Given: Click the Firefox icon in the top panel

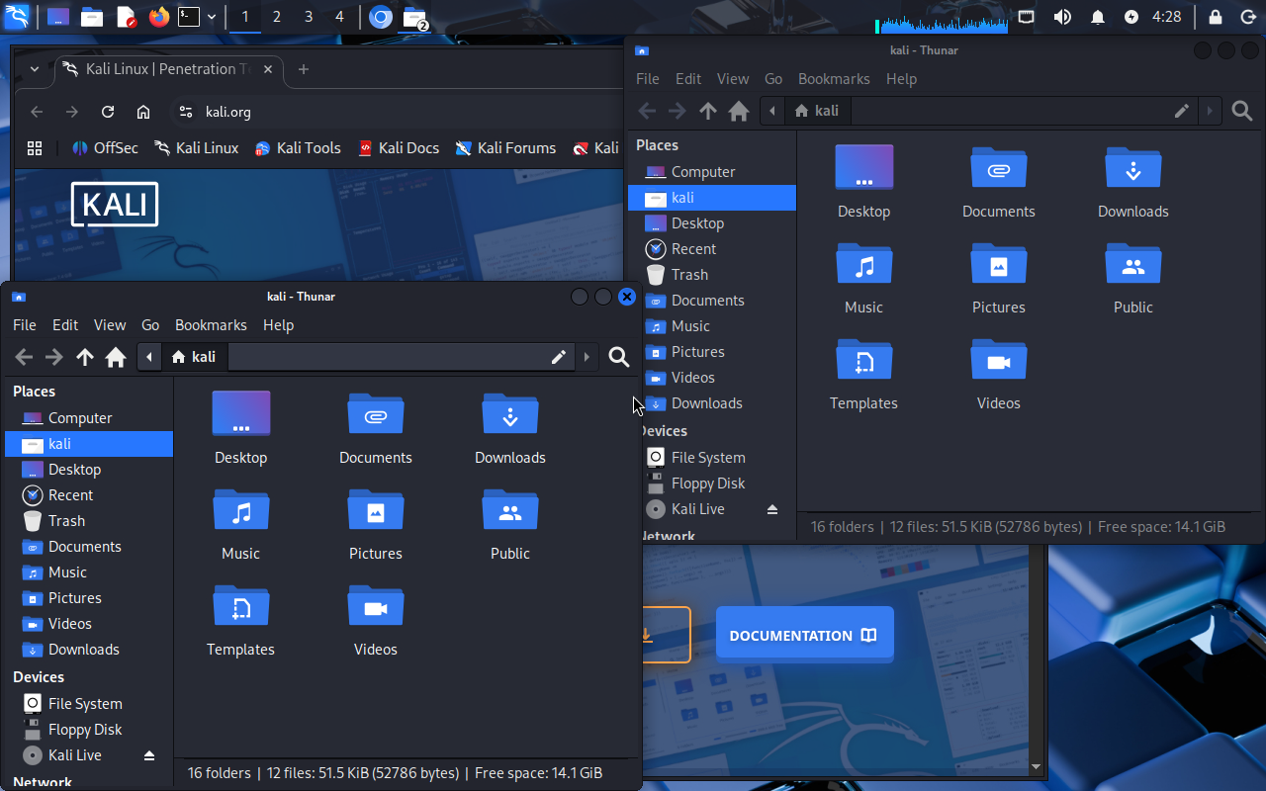Looking at the screenshot, I should click(x=158, y=17).
